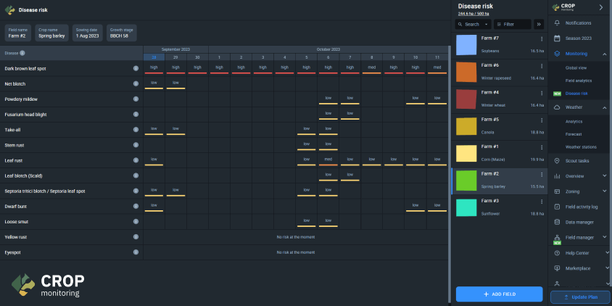Click the ADD FIELD button

[499, 294]
